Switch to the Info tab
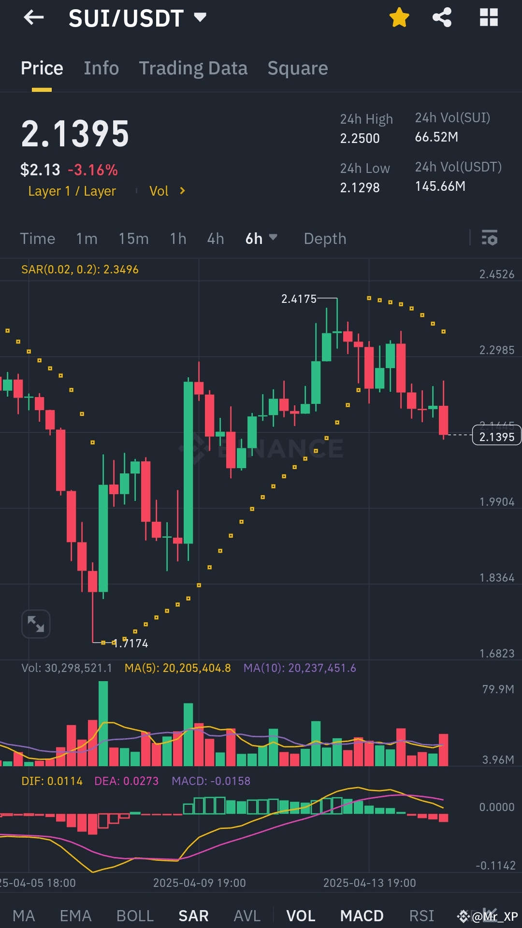 [101, 68]
